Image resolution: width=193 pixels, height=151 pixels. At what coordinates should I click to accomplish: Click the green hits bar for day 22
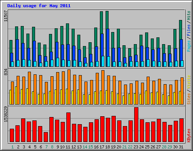coord(130,52)
